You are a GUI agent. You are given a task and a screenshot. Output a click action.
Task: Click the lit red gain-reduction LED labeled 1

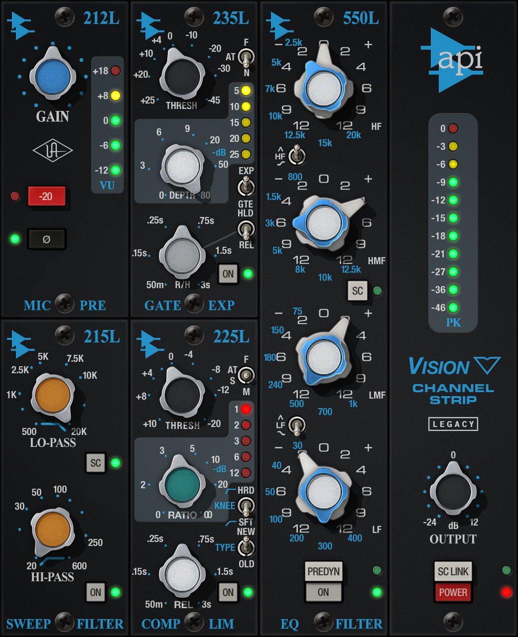[x=246, y=409]
